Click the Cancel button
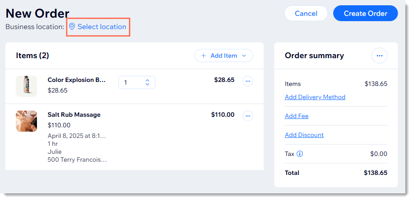 [306, 13]
